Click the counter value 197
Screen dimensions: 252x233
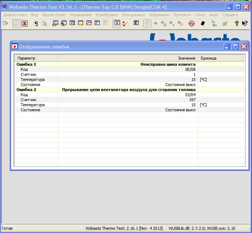[192, 100]
